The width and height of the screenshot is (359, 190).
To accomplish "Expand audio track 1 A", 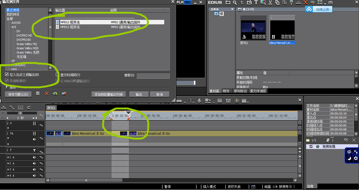I will coord(8,157).
